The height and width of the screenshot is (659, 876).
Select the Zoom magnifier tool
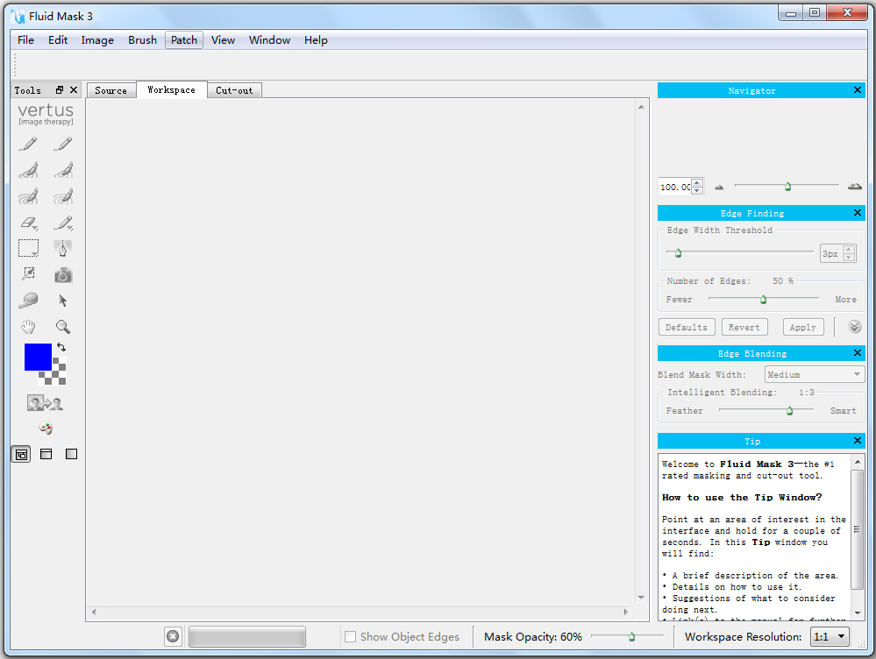[62, 326]
